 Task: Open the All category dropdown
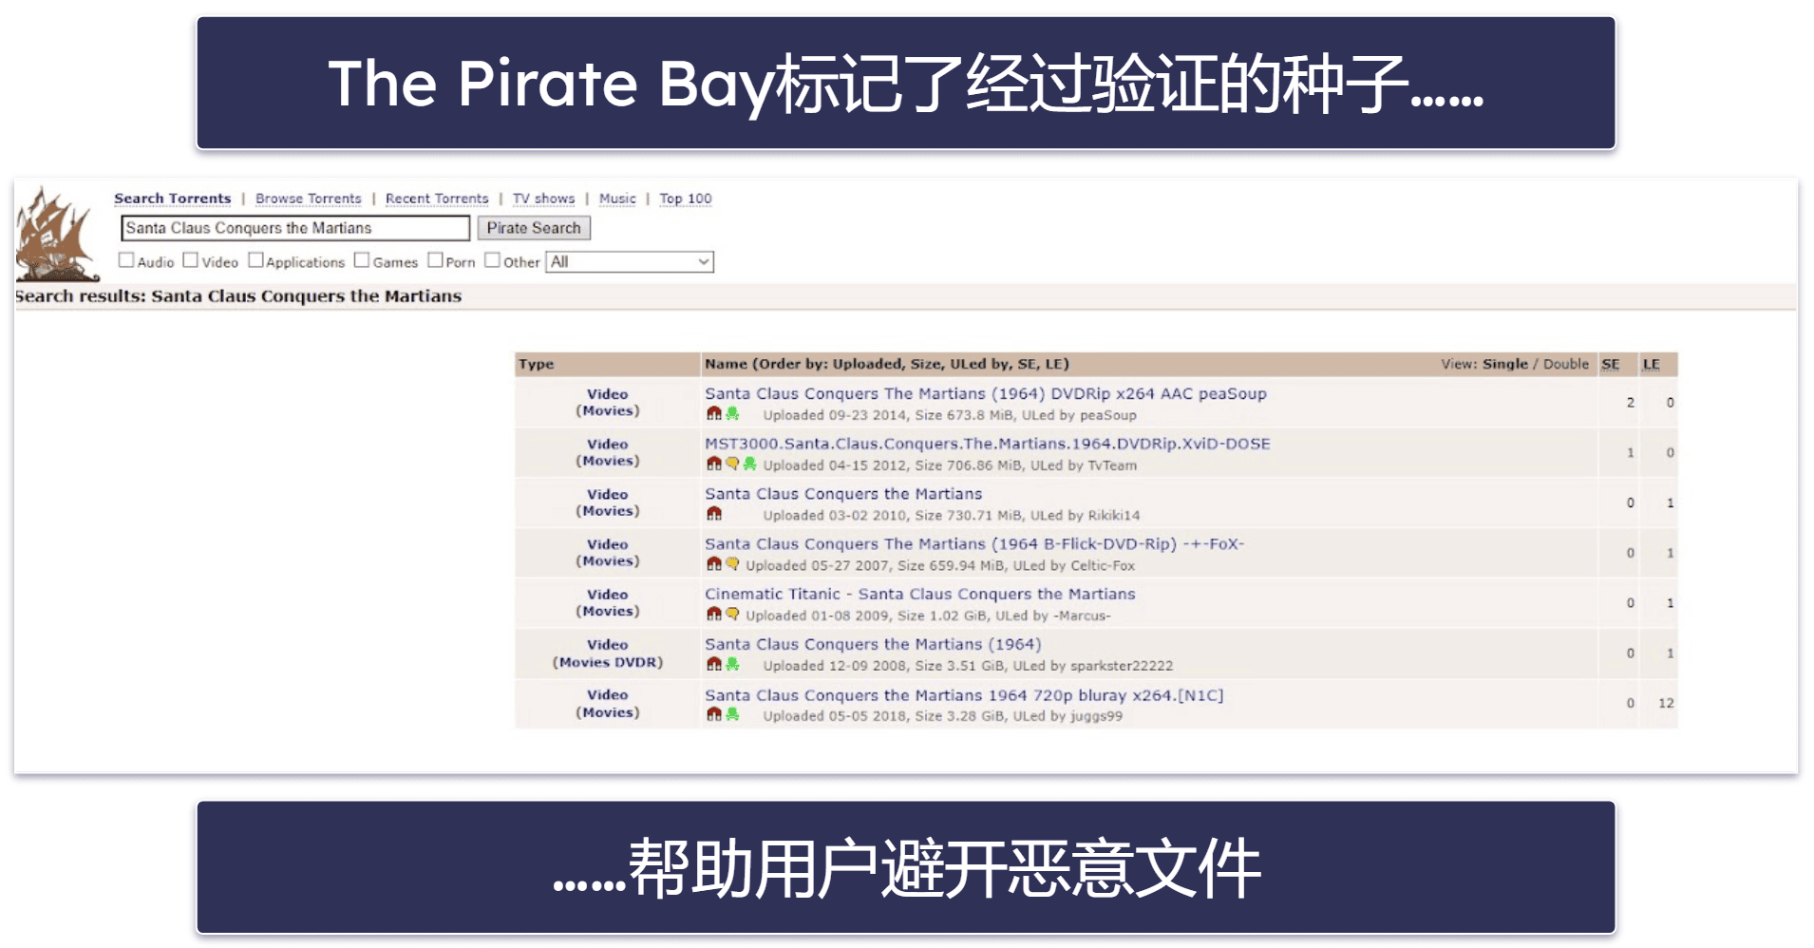[x=630, y=262]
